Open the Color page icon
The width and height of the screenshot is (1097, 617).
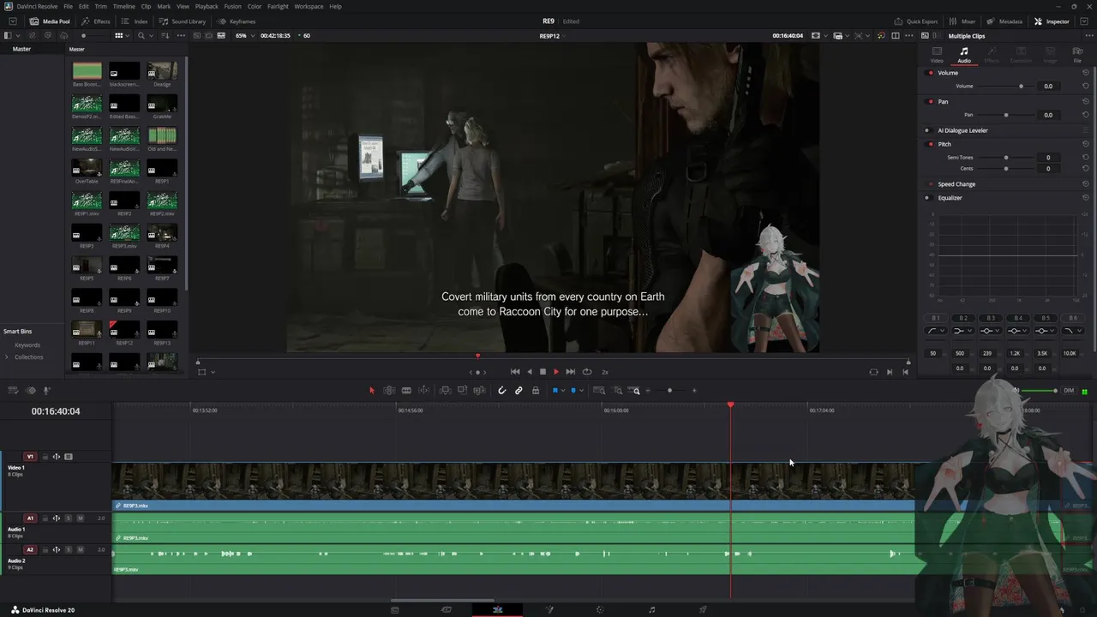(600, 610)
